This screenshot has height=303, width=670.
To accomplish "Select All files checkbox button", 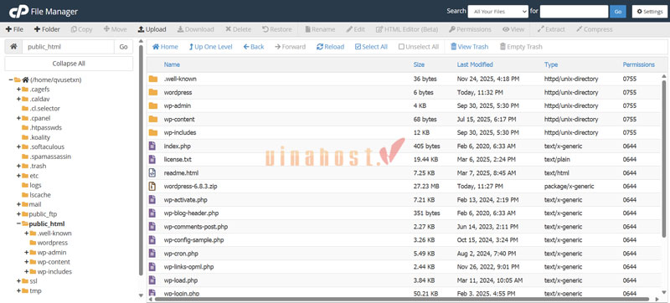I will (371, 47).
